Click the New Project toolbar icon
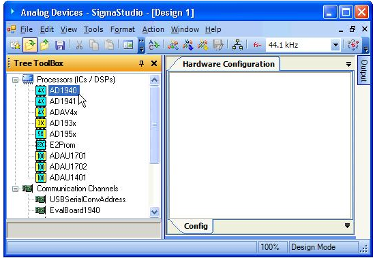Screen dimensions: 375x258 (x=15, y=45)
